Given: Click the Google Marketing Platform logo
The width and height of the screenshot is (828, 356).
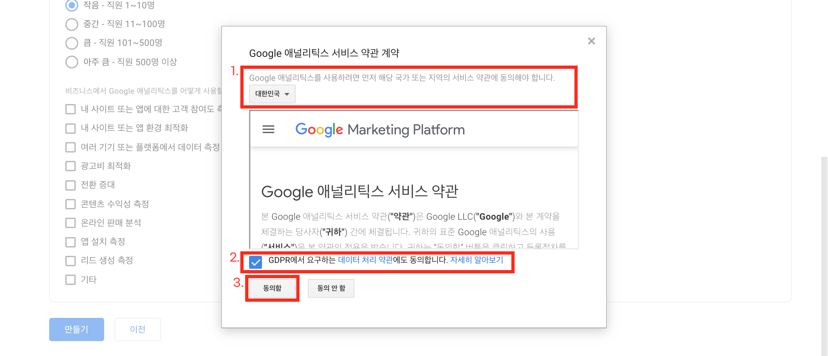Looking at the screenshot, I should [380, 130].
